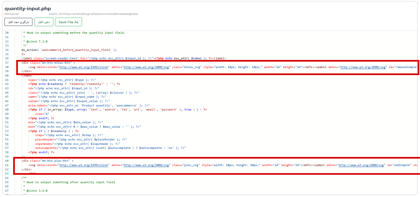The image size is (420, 197).
Task: Click the quantity-input.php file title
Action: point(28,8)
